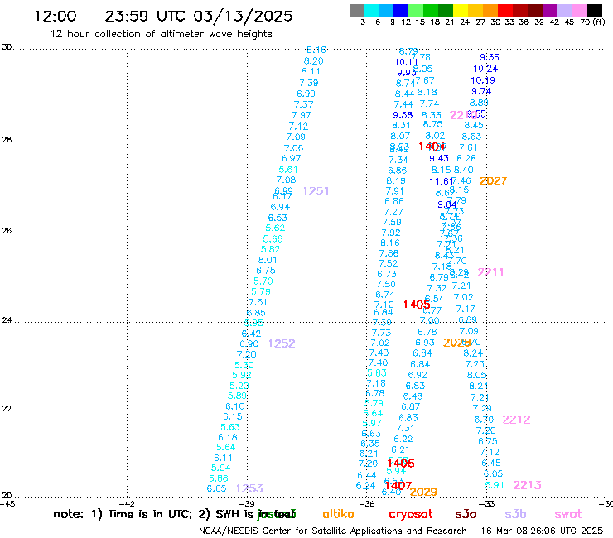Click the '70 (ft)' legend label

coord(592,22)
